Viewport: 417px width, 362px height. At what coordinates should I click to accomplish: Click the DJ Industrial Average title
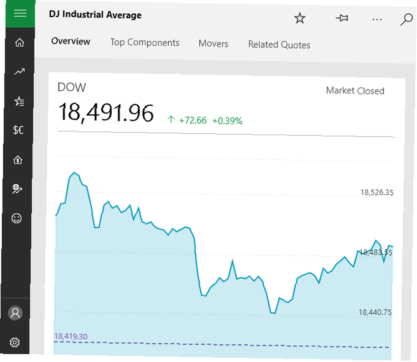[x=95, y=15]
